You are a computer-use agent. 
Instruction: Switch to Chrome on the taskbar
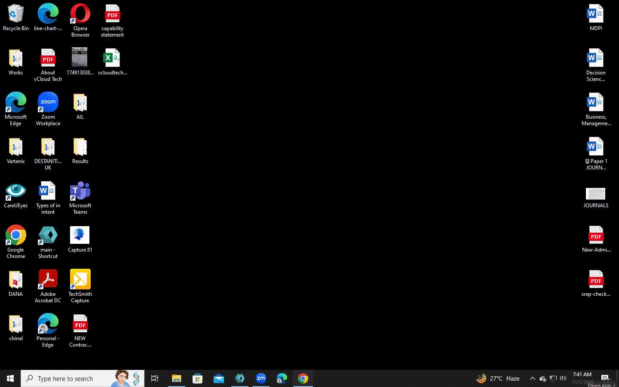[x=303, y=378]
